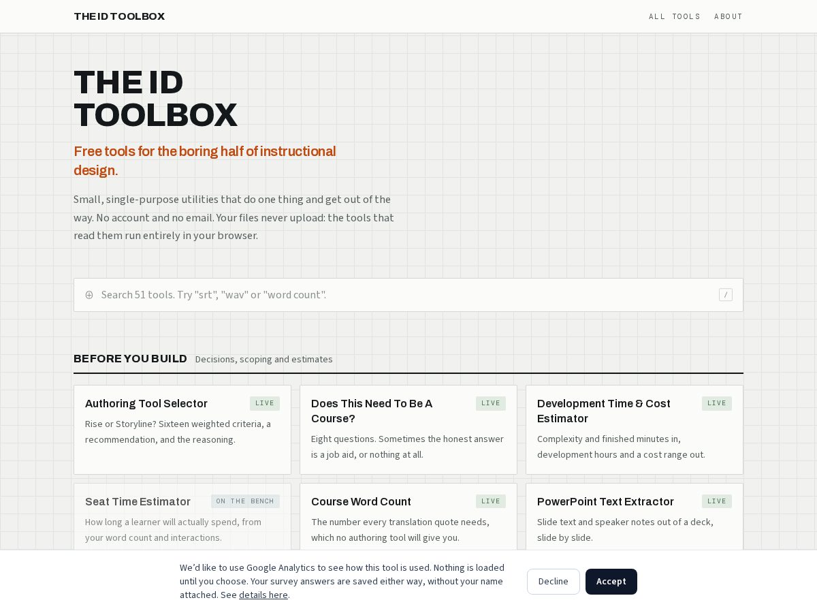This screenshot has width=817, height=613.
Task: Click LIVE badge on Course Word Count
Action: pyautogui.click(x=491, y=501)
